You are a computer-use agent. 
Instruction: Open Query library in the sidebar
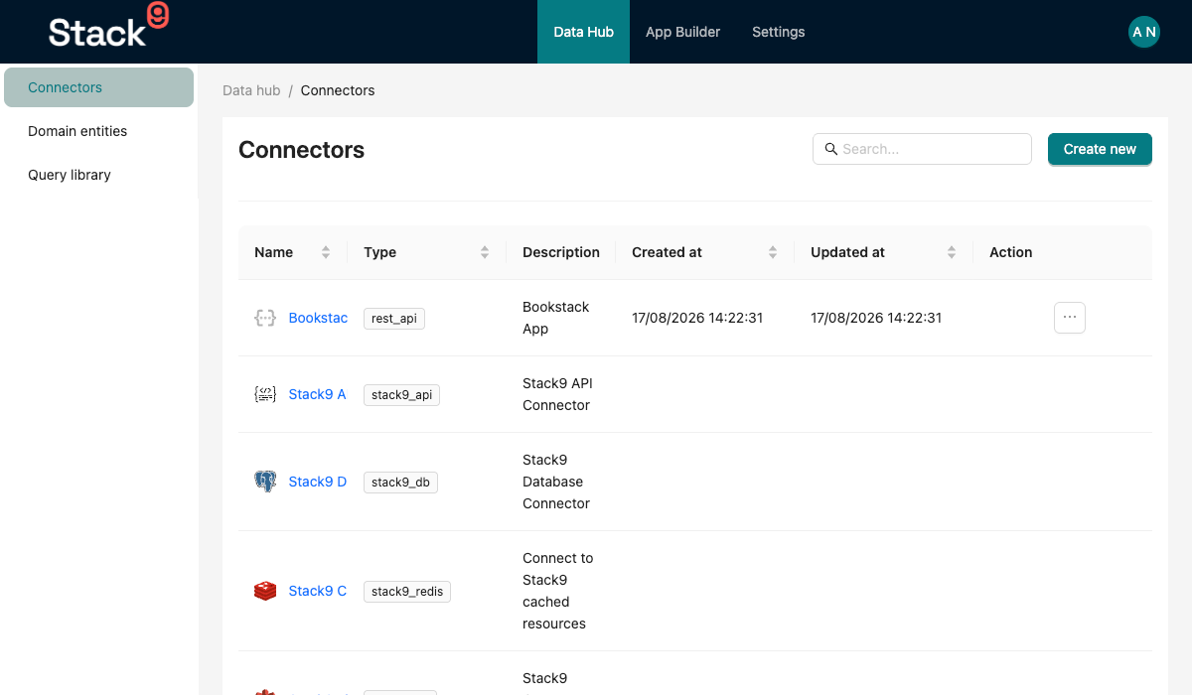[x=98, y=175]
